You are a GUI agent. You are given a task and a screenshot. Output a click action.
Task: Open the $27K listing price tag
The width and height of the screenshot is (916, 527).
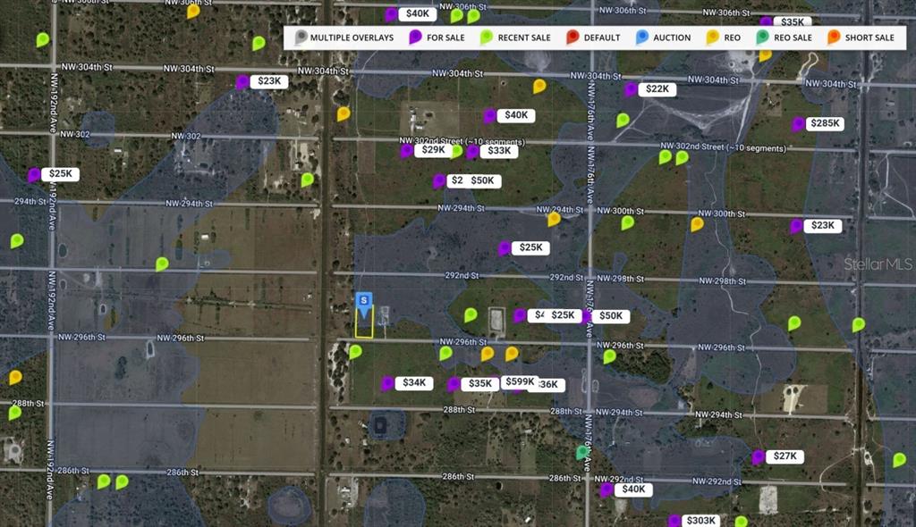(x=785, y=456)
